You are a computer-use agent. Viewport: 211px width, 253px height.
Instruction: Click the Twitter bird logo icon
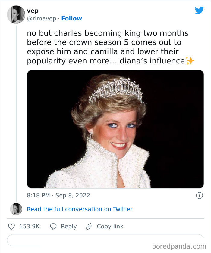click(x=199, y=10)
